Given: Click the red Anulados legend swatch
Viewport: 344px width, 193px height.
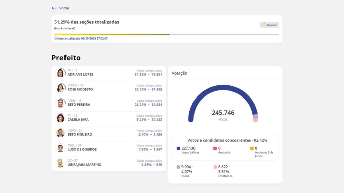Looking at the screenshot, I should click(x=215, y=148).
